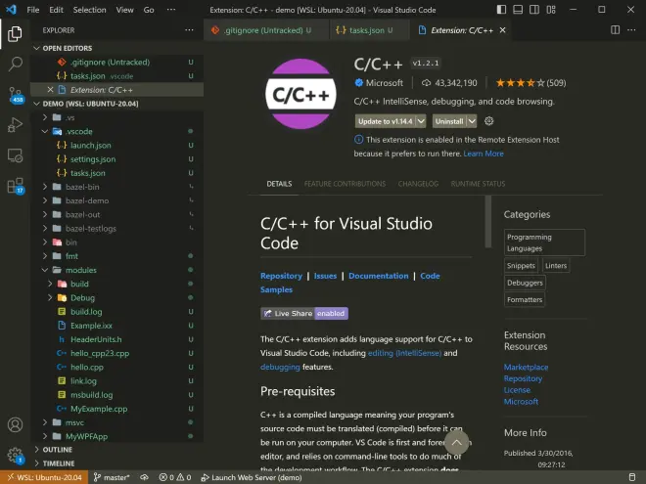Open the Selection menu
Image resolution: width=646 pixels, height=484 pixels.
point(89,10)
